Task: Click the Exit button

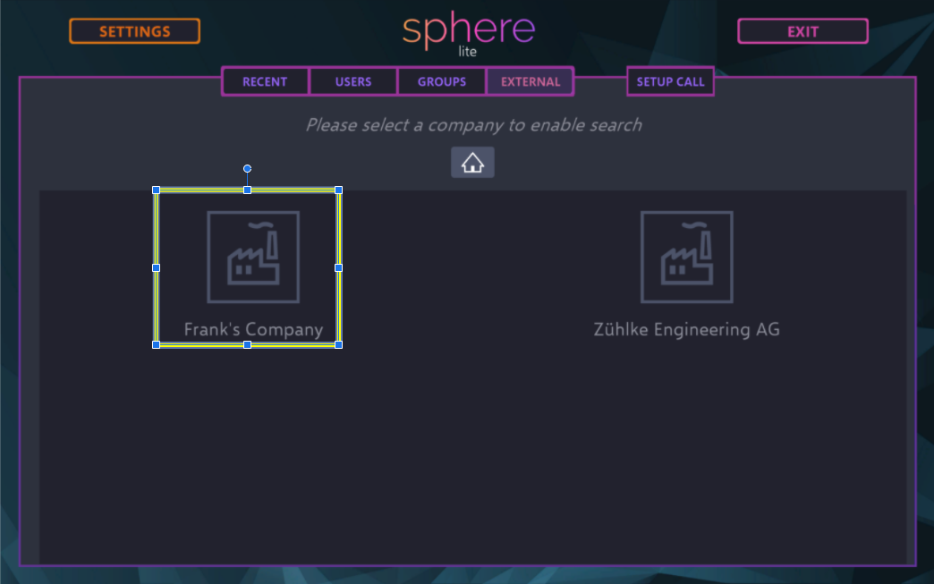Action: pos(803,31)
